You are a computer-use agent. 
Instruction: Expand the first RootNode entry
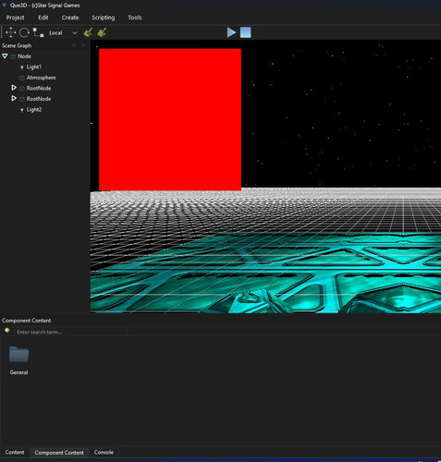[x=14, y=88]
